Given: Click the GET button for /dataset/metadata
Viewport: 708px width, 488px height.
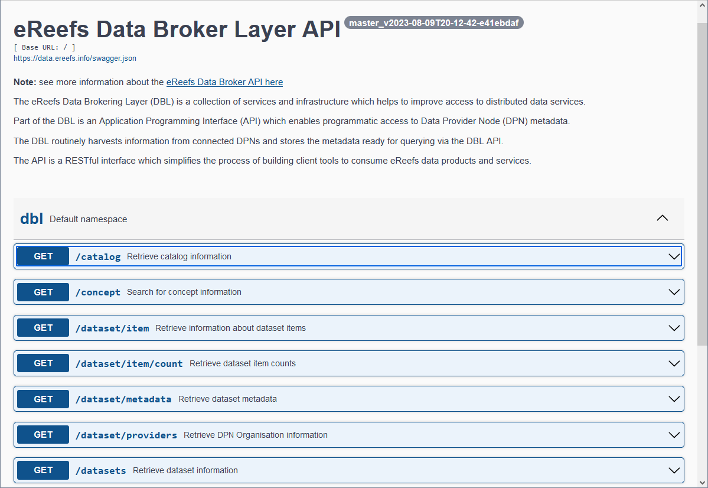Looking at the screenshot, I should (43, 399).
